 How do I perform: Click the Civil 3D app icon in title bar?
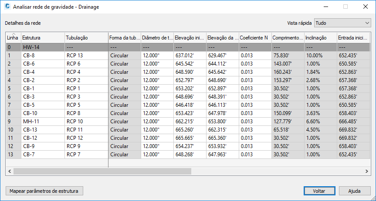point(7,7)
